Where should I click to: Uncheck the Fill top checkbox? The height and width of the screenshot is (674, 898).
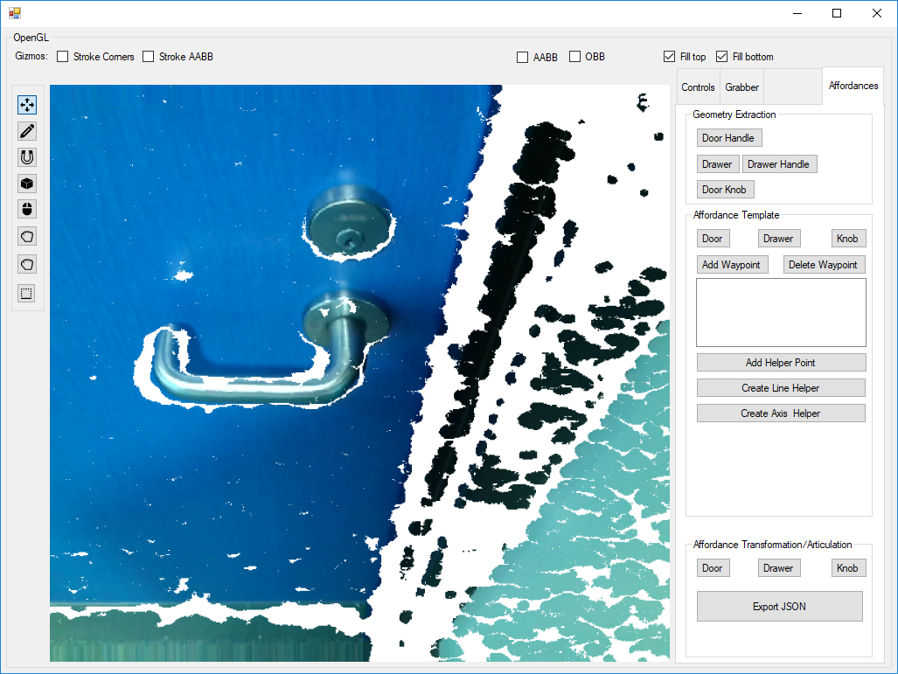click(x=669, y=57)
